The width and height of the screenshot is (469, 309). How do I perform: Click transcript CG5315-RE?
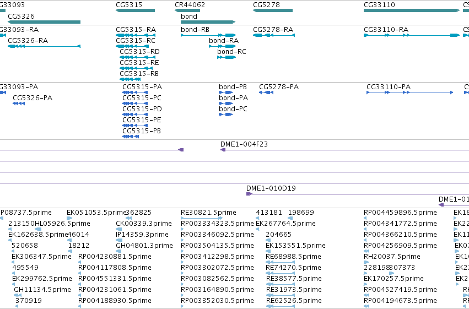click(x=136, y=68)
